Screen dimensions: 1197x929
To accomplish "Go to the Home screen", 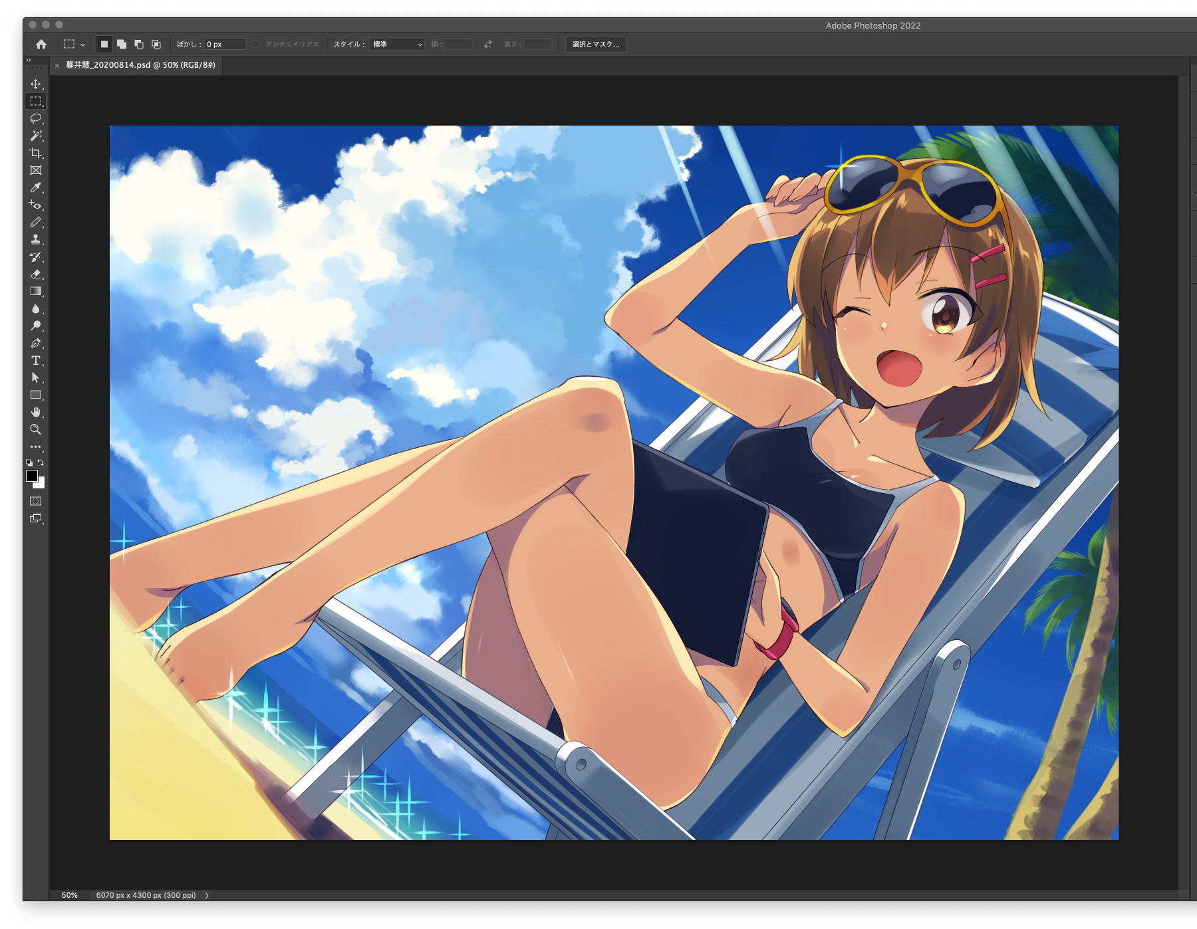I will coord(41,45).
